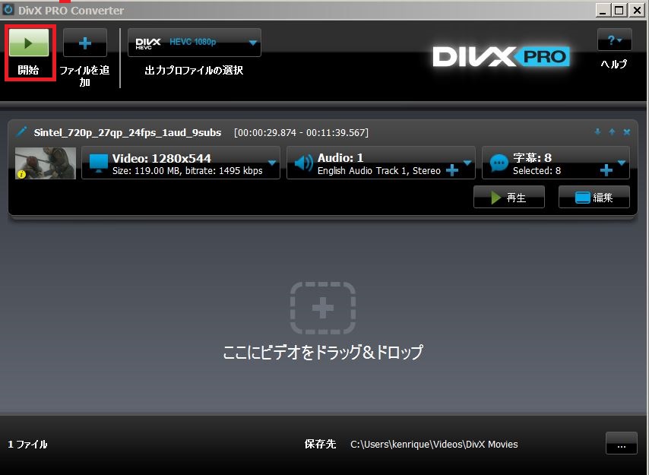Viewport: 649px width, 475px height.
Task: Click the time range [00:00:29.874 - 00:11:39.567]
Action: [301, 132]
